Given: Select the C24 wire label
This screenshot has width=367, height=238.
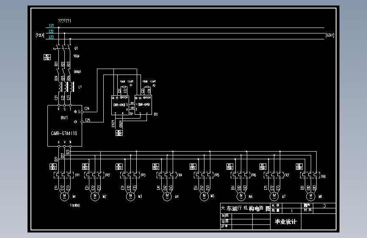Looking at the screenshot, I should pos(87,108).
